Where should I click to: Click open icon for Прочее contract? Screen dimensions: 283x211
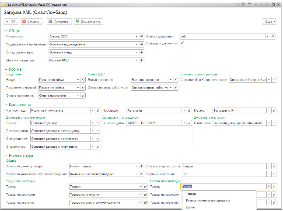(98, 123)
